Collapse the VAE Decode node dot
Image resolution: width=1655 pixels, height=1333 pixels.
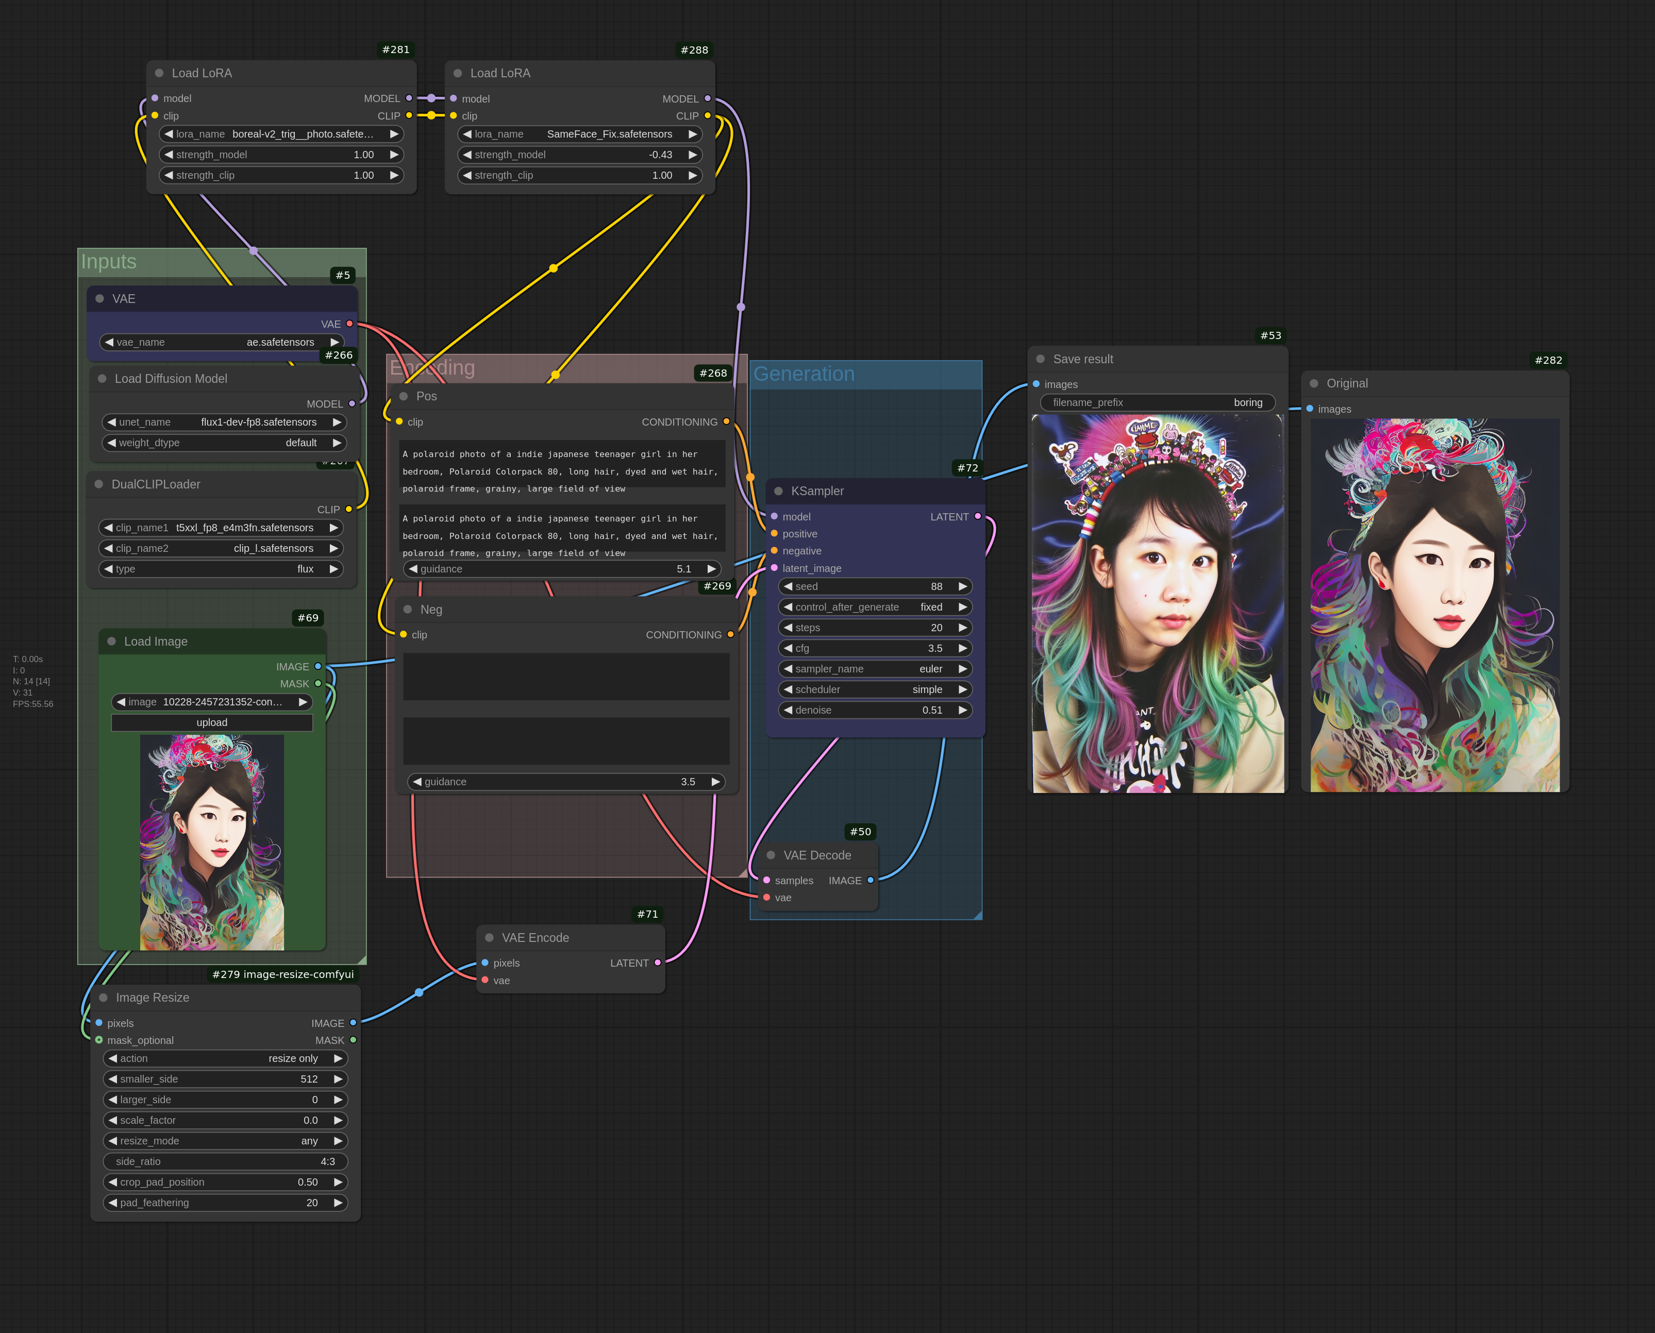coord(770,855)
